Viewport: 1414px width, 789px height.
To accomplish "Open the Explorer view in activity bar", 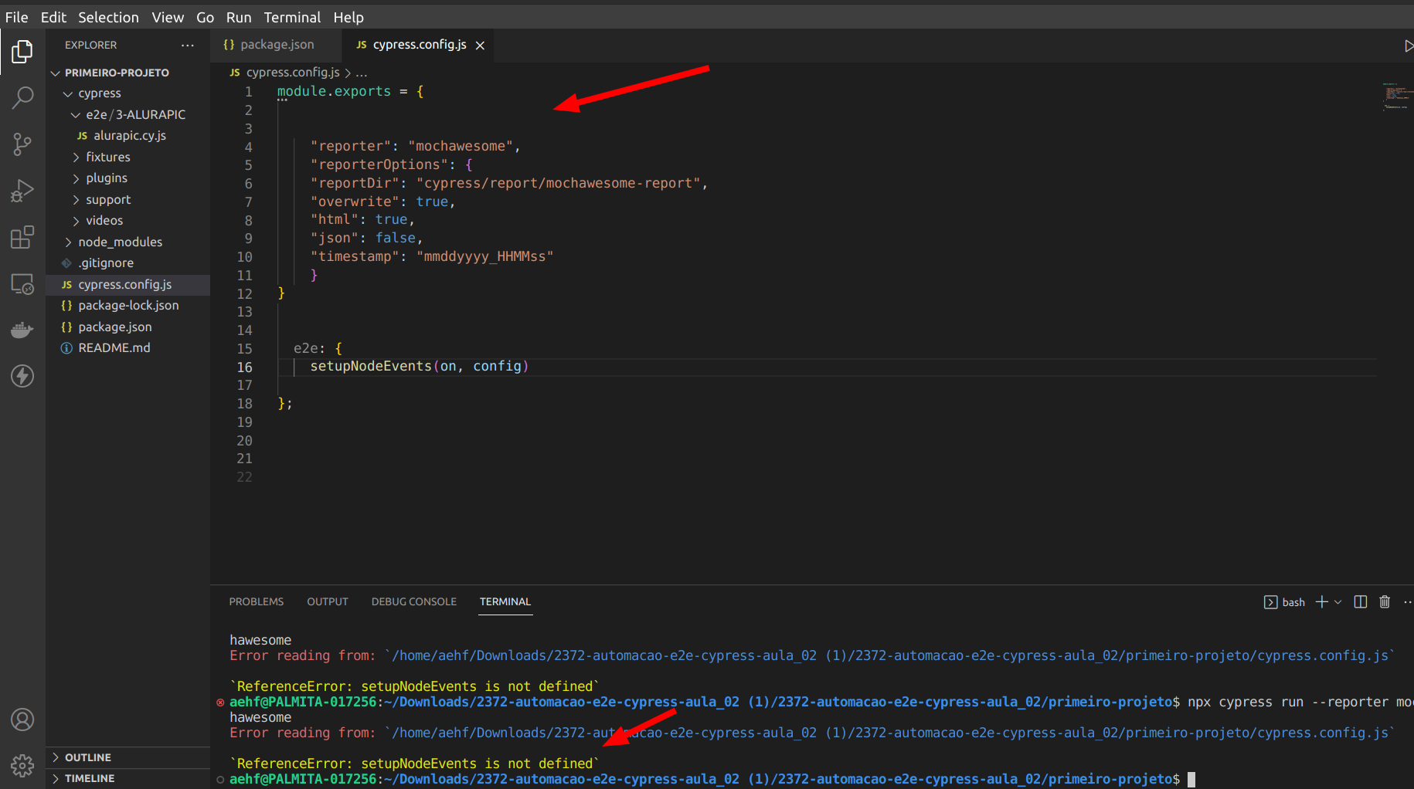I will click(22, 52).
